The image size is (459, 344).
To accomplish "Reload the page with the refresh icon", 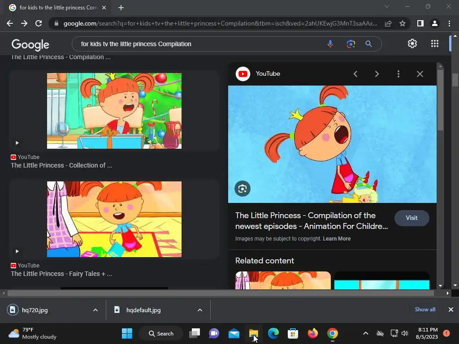I will 39,23.
